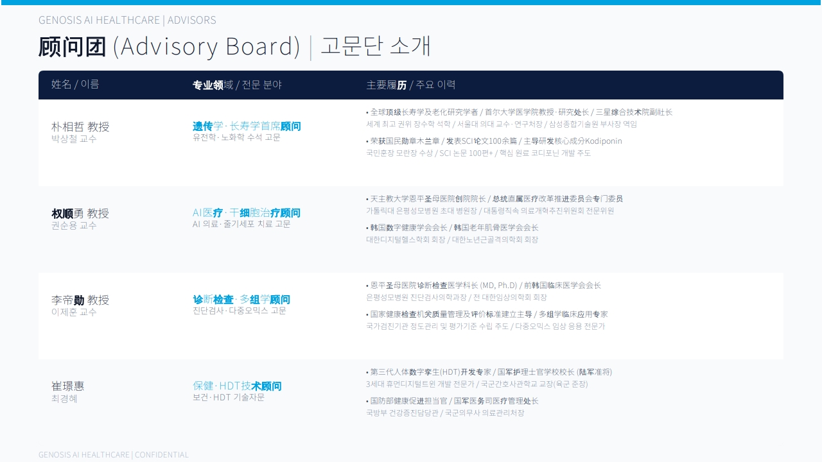Click the 박상철 교수 Korean name
The width and height of the screenshot is (822, 462).
[74, 138]
